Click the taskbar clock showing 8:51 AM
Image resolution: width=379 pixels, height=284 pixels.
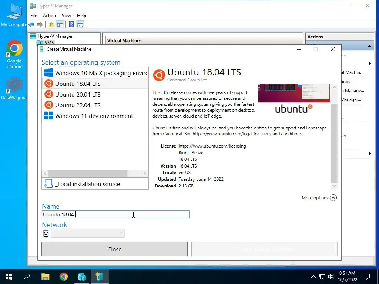click(x=347, y=277)
